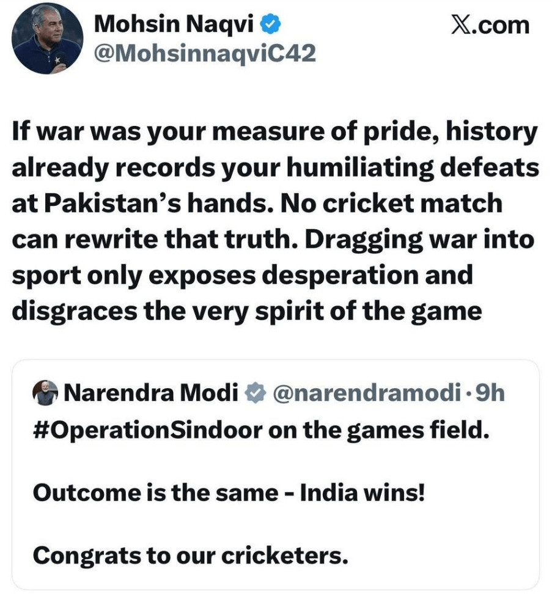The width and height of the screenshot is (552, 594).
Task: Click the ".com" text in the watermark
Action: (505, 25)
